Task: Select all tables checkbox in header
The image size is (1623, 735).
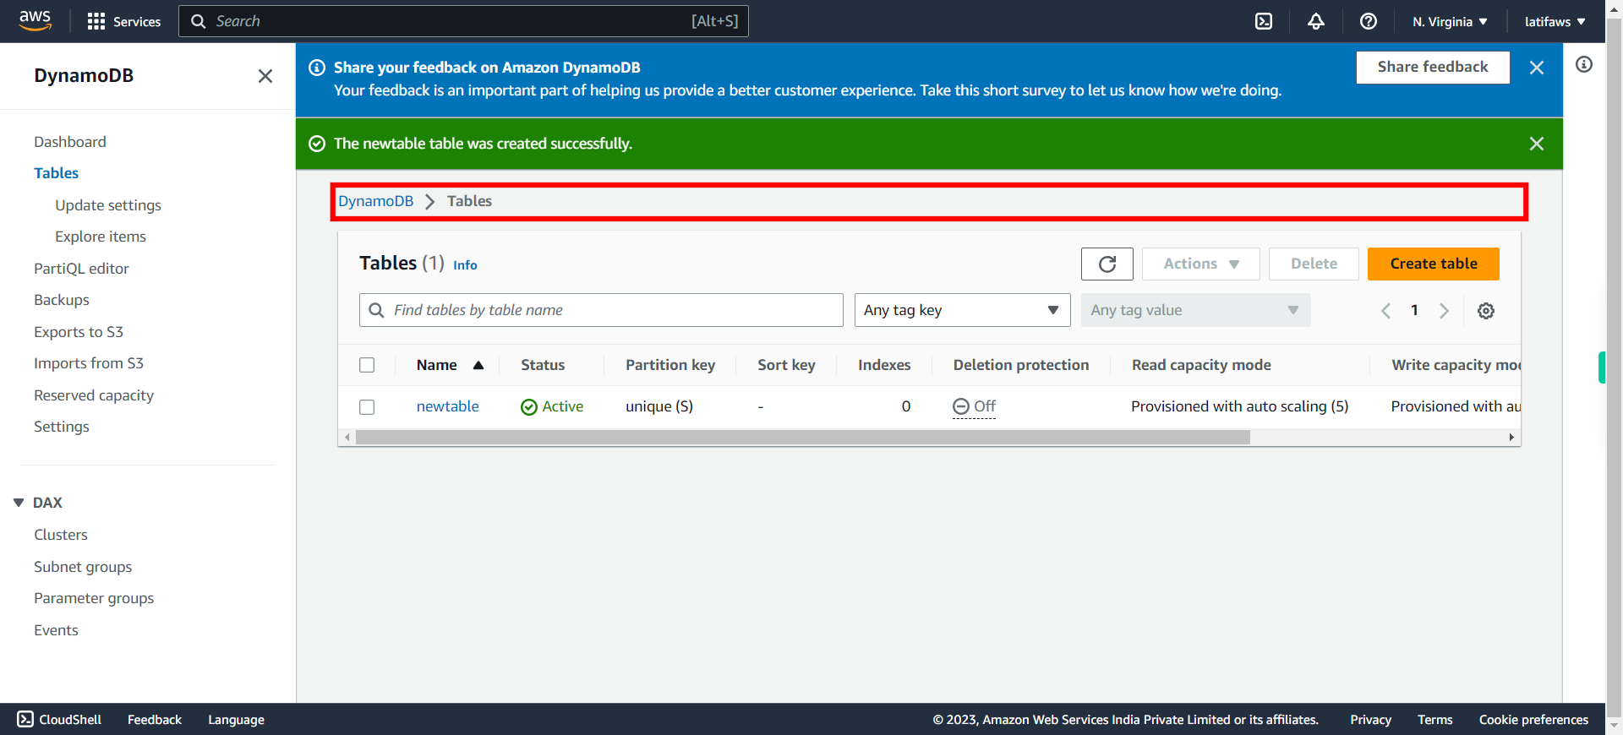Action: [x=367, y=365]
